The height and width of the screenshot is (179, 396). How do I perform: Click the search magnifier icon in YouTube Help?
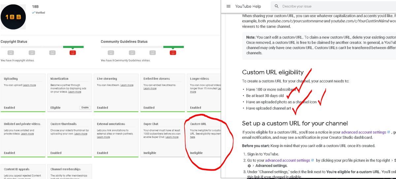pos(277,6)
